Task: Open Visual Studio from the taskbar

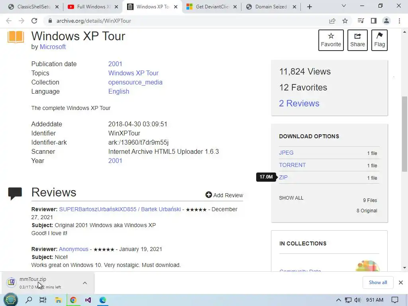Action: 88,300
